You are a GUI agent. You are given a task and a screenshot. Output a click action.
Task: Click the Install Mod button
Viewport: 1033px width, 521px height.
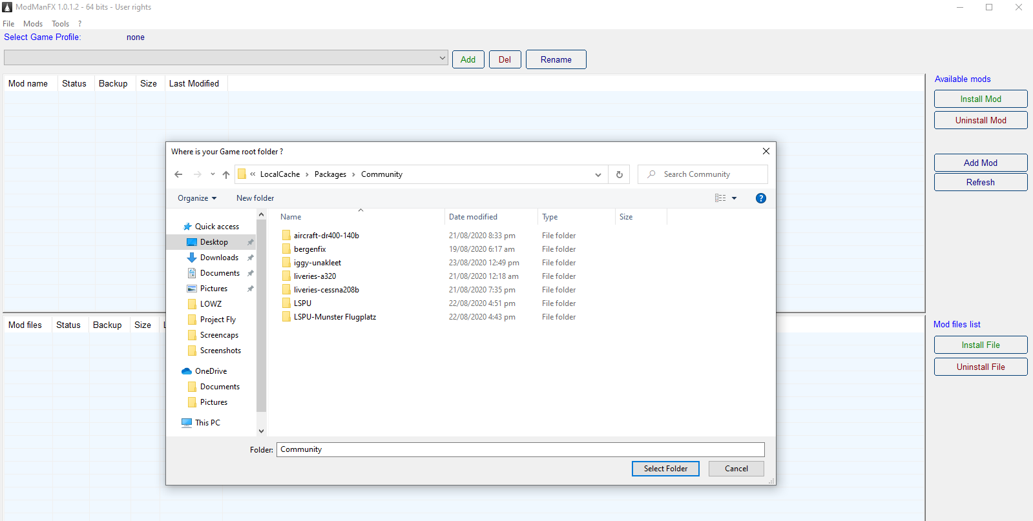point(981,99)
